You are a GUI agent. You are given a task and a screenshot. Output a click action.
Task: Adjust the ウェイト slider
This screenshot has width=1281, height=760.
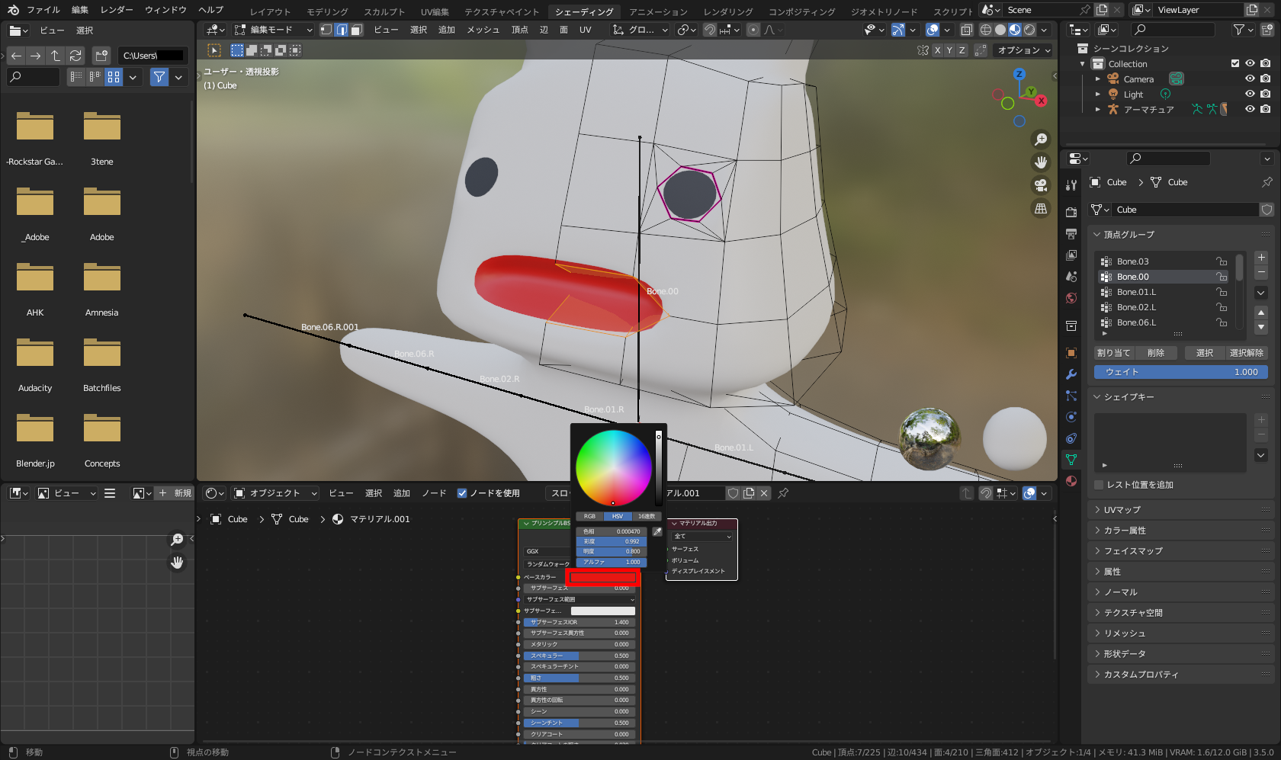point(1180,372)
